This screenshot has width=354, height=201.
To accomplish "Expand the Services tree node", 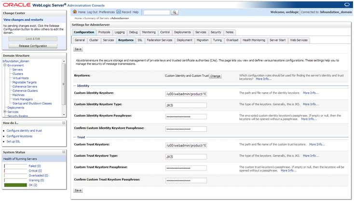I will [5, 112].
